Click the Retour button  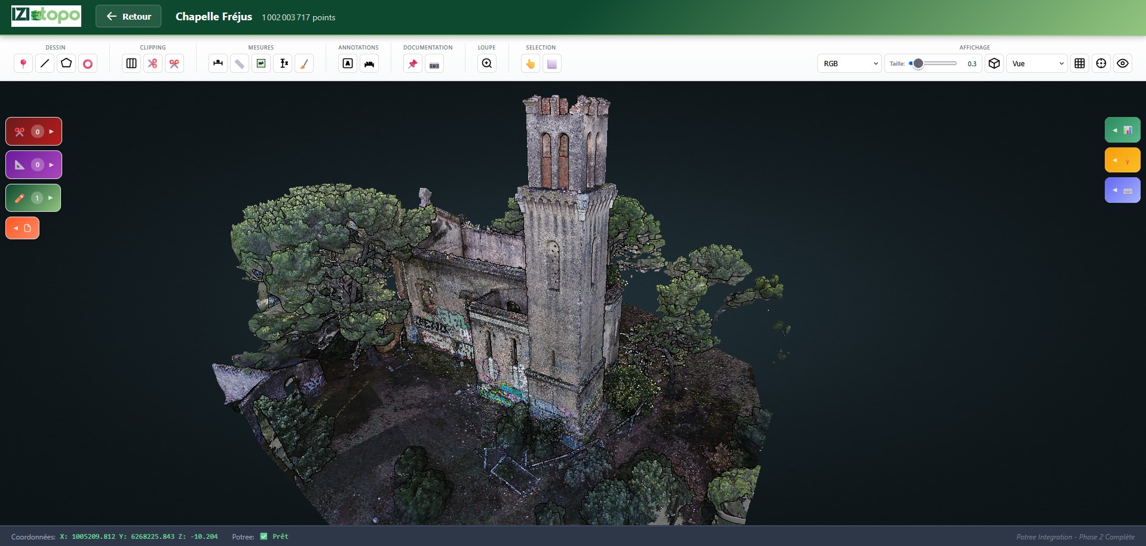point(128,16)
